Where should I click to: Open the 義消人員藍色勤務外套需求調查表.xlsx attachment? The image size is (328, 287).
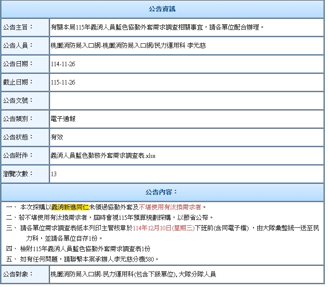tap(102, 155)
